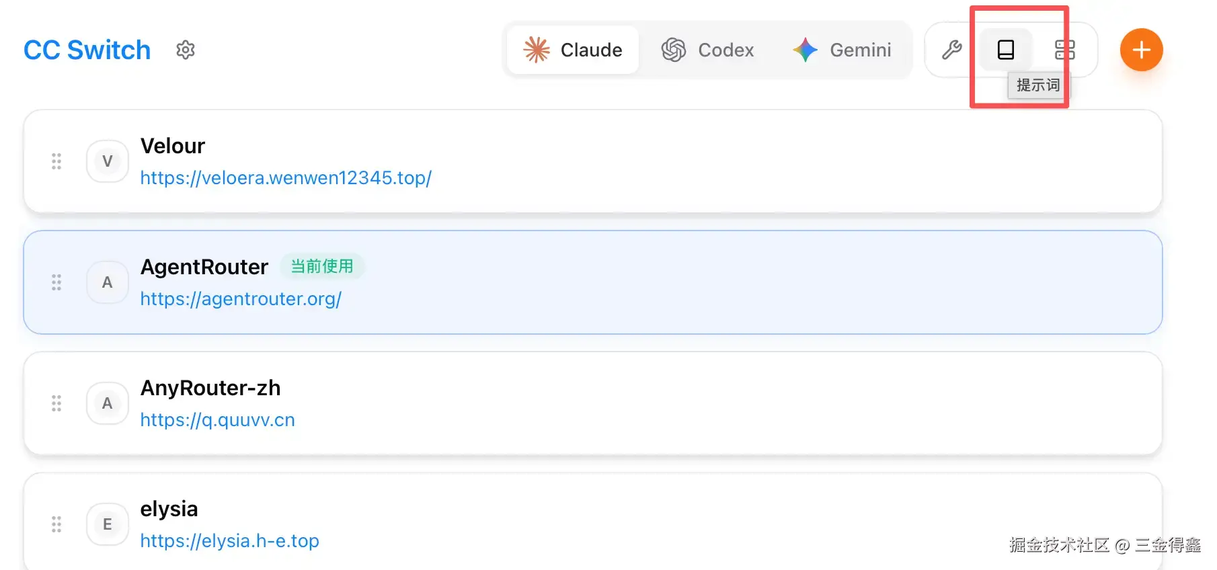Screen dimensions: 1217x570
Task: Click the AgentRouter drag handle
Action: coord(56,282)
